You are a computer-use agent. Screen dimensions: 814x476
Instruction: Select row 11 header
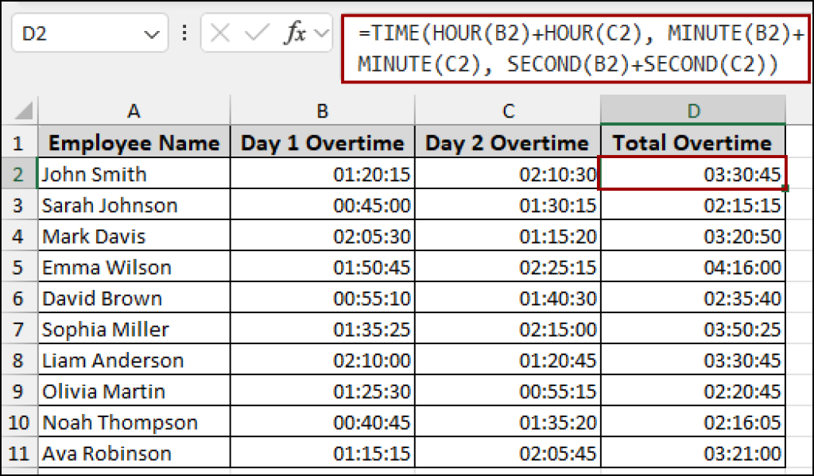tap(18, 454)
